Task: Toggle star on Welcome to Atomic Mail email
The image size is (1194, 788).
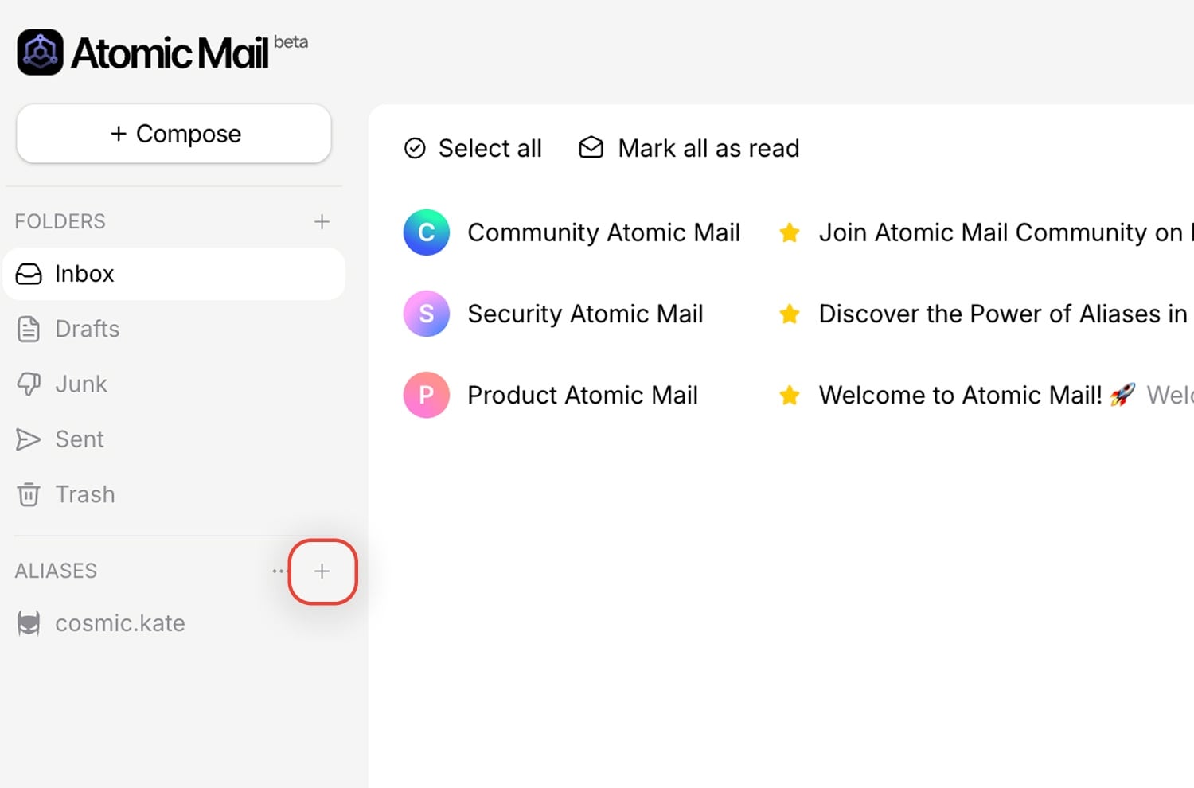Action: [x=790, y=395]
